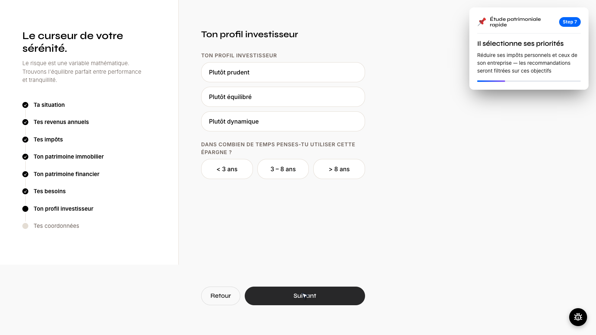596x335 pixels.
Task: Click the tour progress bar
Action: pyautogui.click(x=529, y=81)
